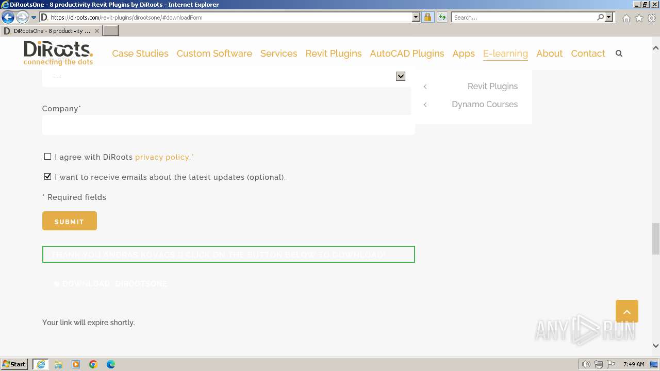Open Revit Plugins menu
The image size is (660, 371).
coord(334,54)
